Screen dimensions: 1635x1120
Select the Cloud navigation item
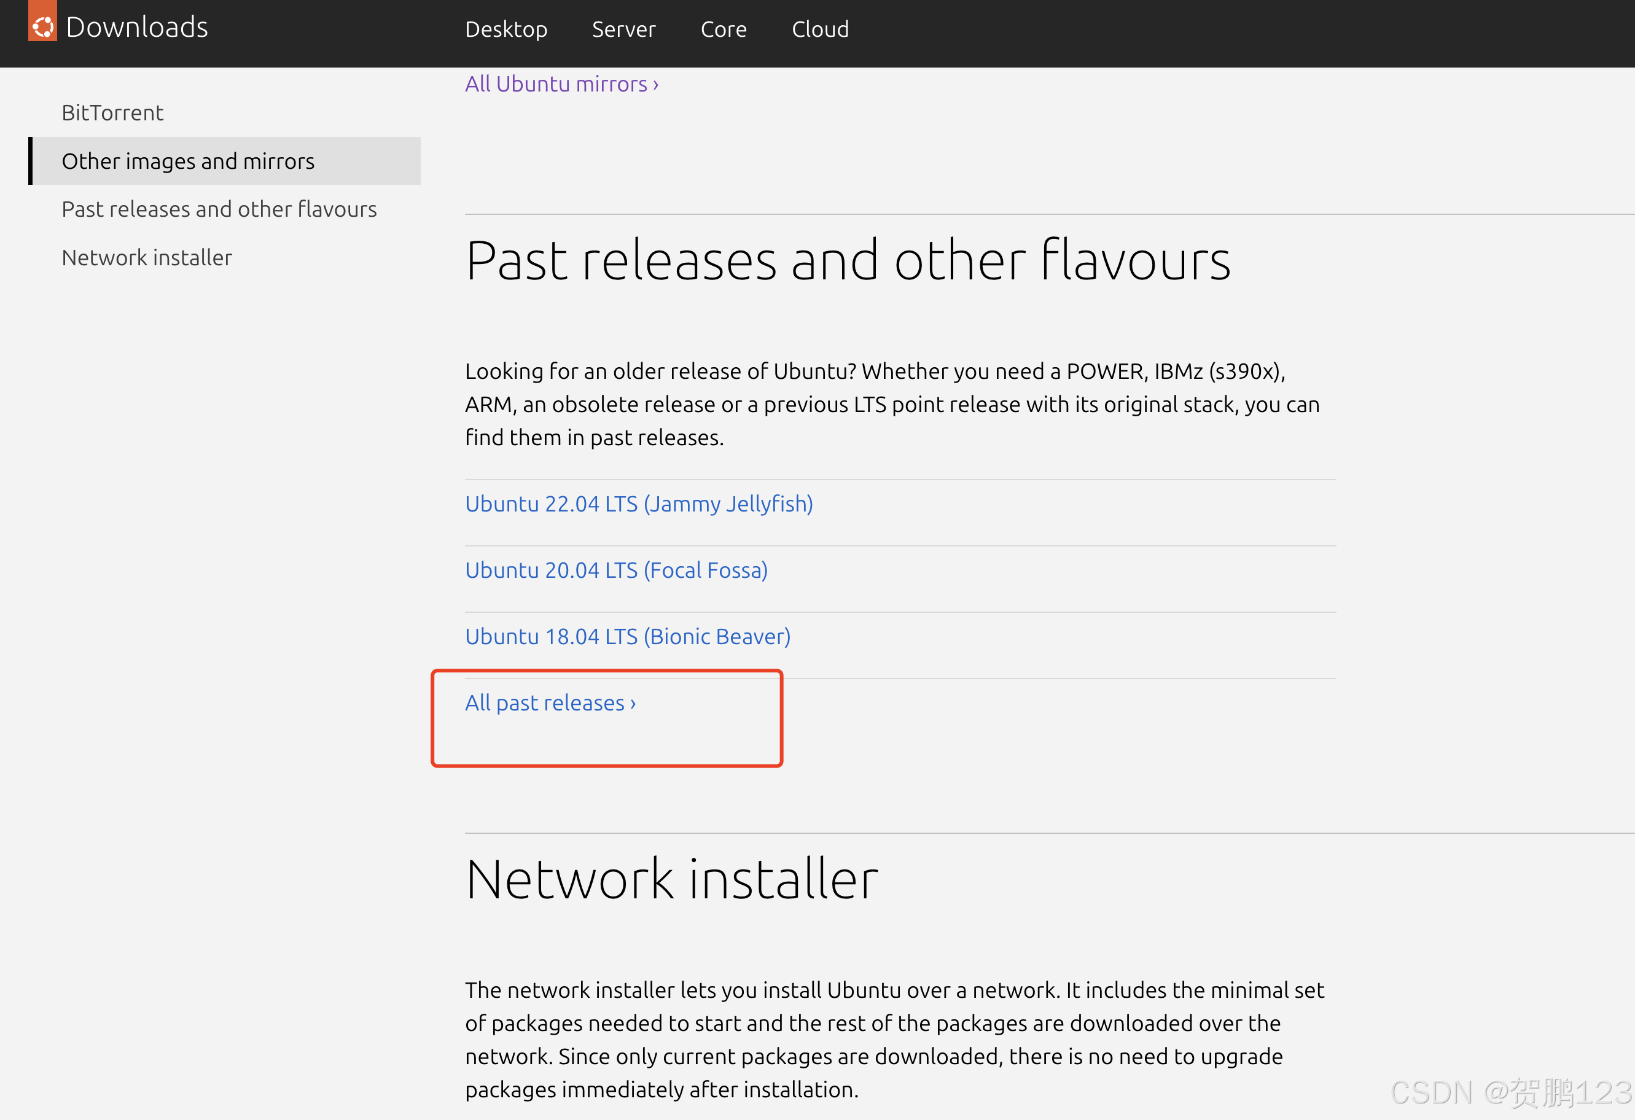819,29
